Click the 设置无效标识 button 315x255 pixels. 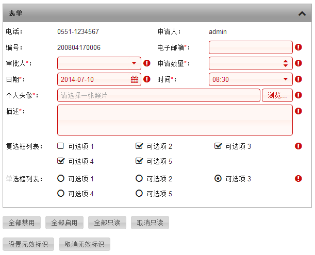coord(28,244)
